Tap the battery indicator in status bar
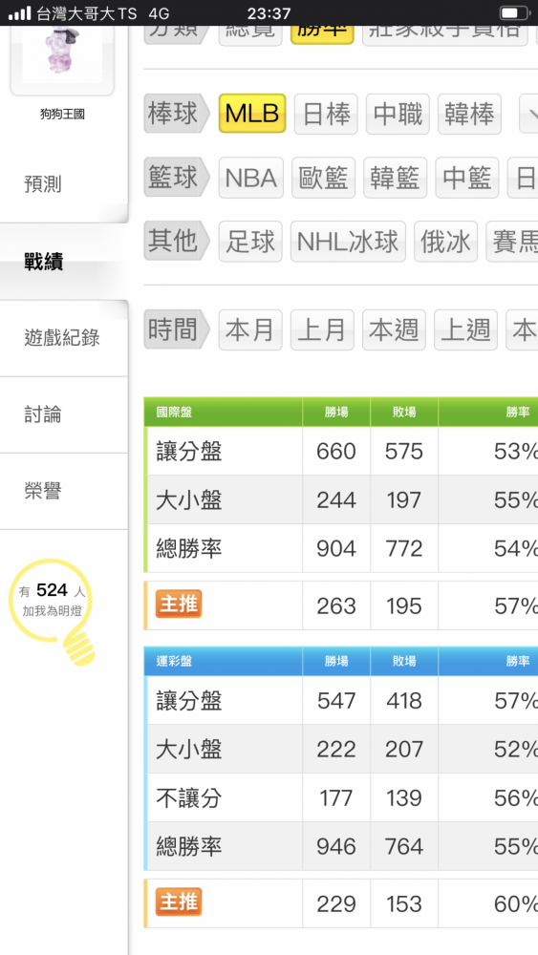This screenshot has height=955, width=538. tap(515, 12)
